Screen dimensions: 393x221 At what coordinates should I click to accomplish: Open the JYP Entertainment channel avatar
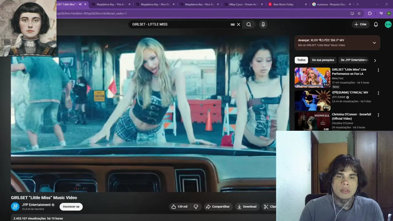coord(15,207)
